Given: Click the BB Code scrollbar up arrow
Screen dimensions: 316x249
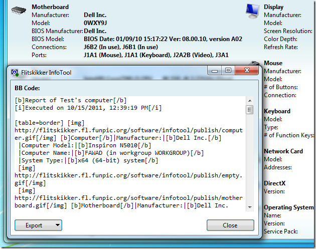Looking at the screenshot, I should pos(250,101).
